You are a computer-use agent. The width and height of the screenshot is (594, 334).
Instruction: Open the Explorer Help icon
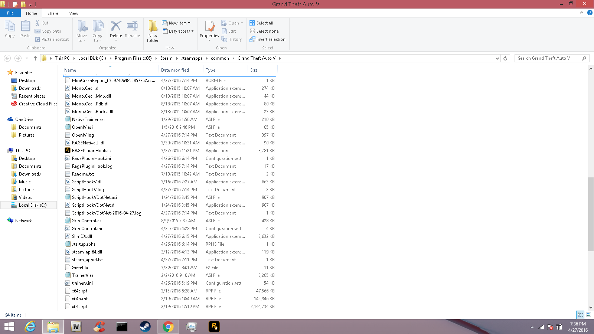(590, 13)
